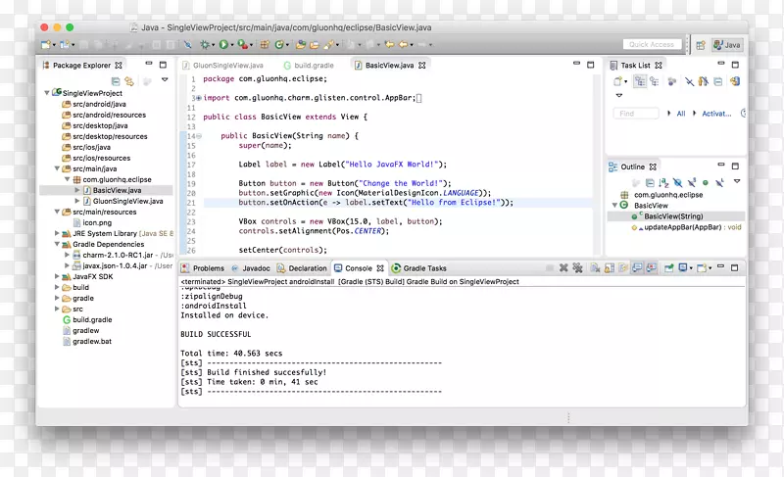784x477 pixels.
Task: Expand the JRE System Library node
Action: pos(56,233)
